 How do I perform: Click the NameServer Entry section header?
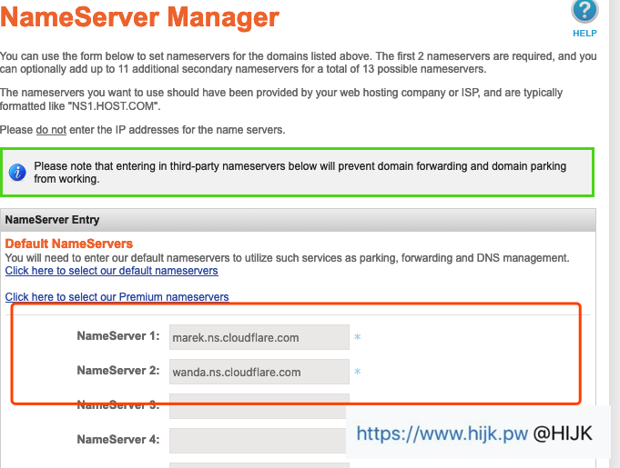click(x=53, y=220)
